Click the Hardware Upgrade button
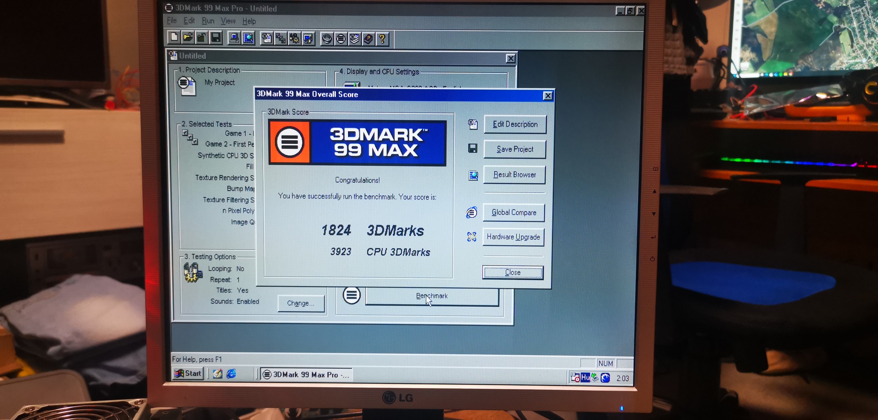Screen dimensions: 878x420 [513, 237]
